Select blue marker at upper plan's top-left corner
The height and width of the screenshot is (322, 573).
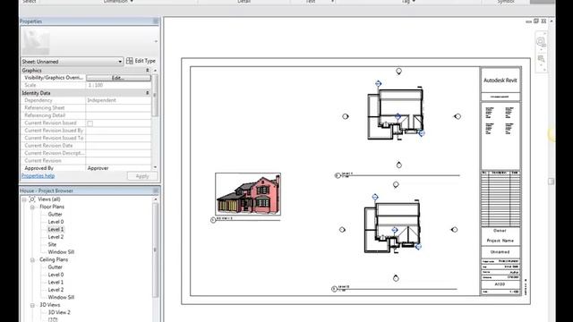378,83
